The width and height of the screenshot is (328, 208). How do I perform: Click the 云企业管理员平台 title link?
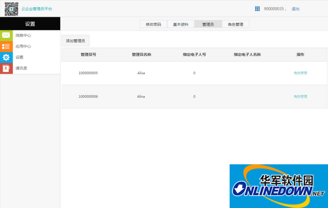(x=37, y=9)
